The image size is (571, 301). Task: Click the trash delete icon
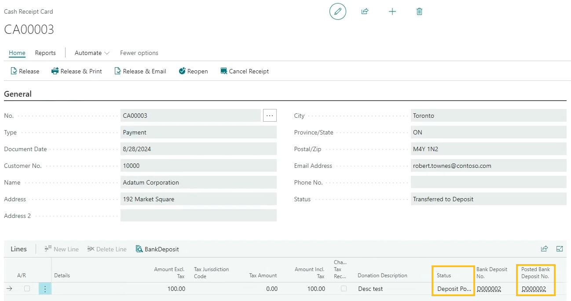[x=419, y=12]
